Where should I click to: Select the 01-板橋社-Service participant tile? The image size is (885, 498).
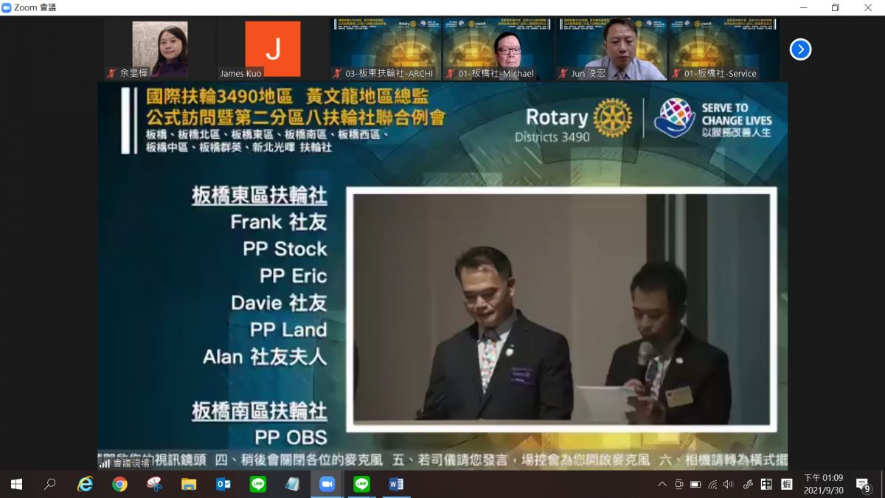coord(723,49)
